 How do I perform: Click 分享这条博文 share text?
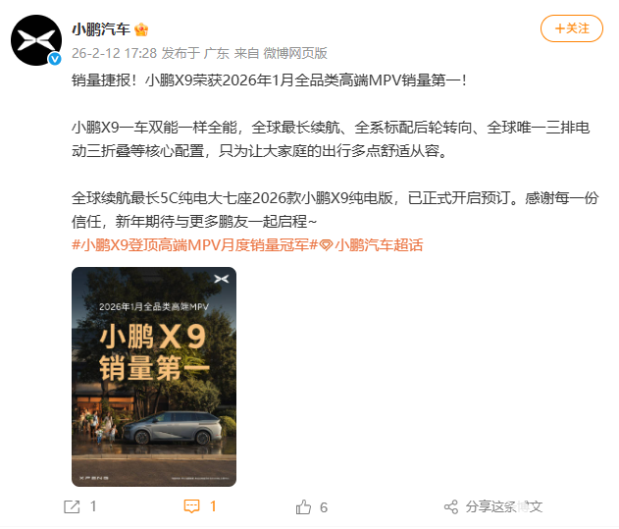click(503, 506)
